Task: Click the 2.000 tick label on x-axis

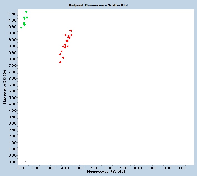Action: 50,168
